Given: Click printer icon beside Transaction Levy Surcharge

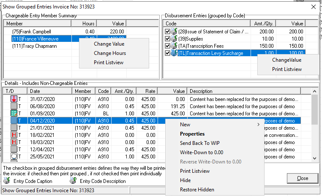Looking at the screenshot, I should (174, 53).
